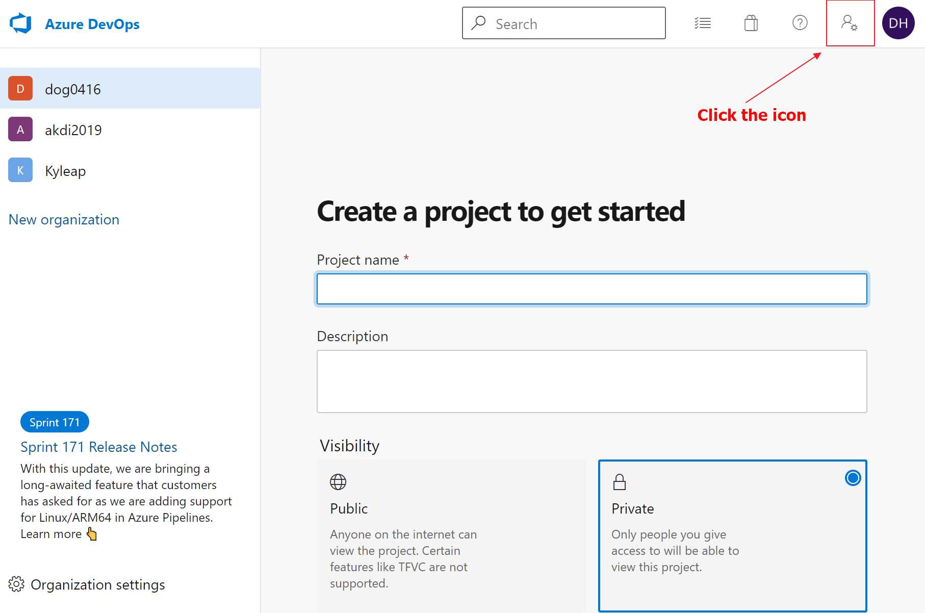
Task: Open Sprint 171 Release Notes
Action: coord(98,447)
